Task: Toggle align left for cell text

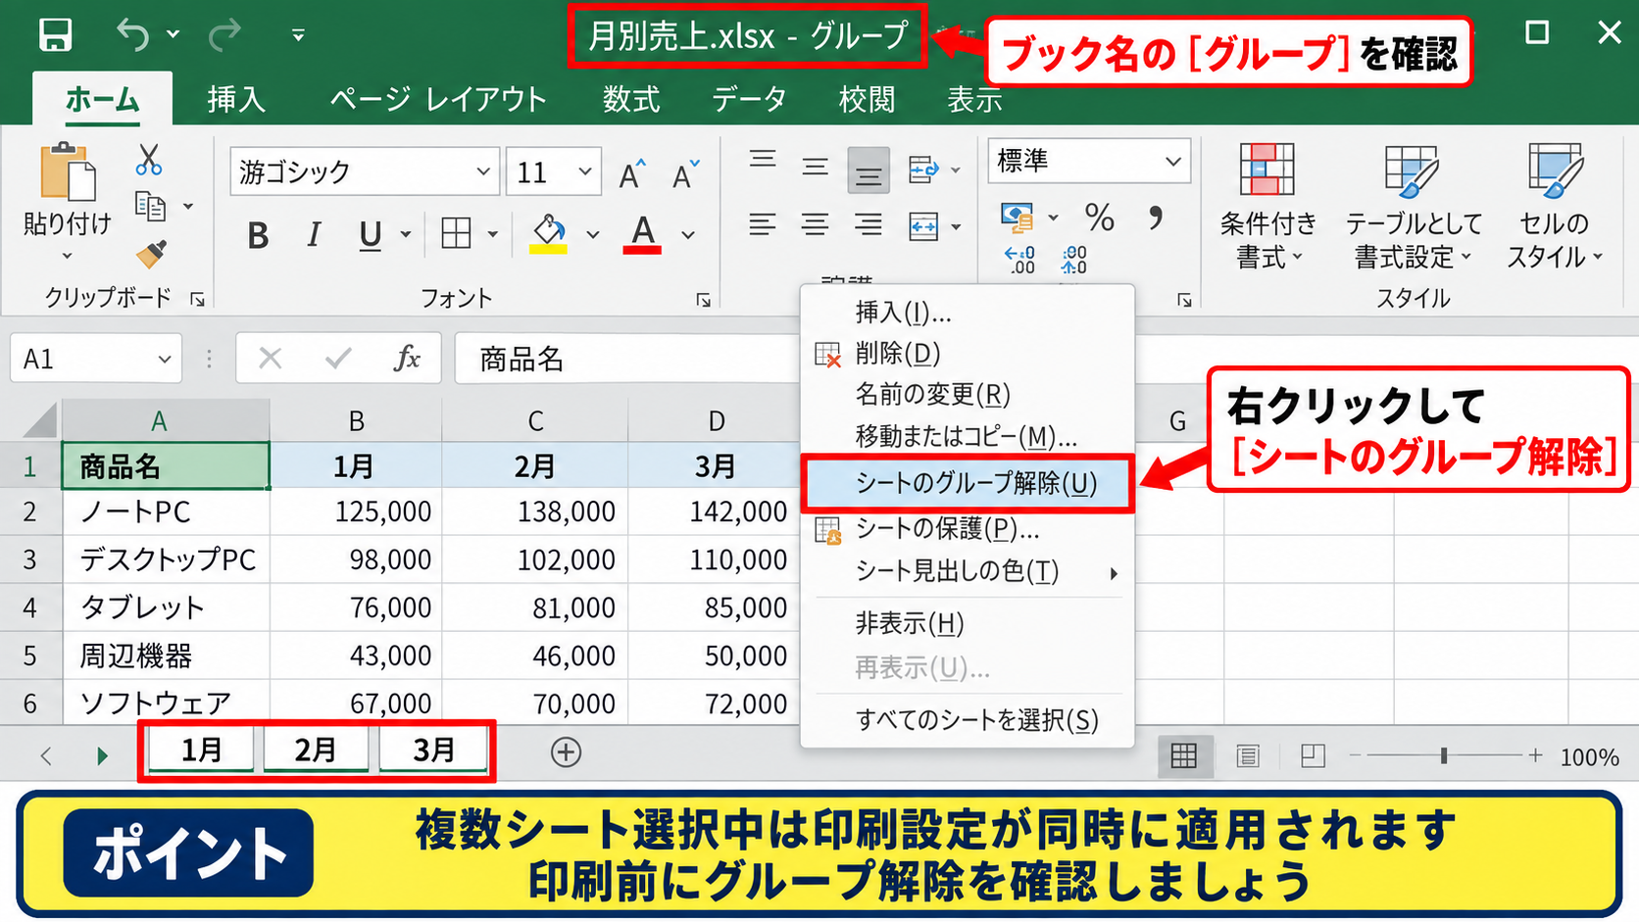Action: (x=763, y=225)
